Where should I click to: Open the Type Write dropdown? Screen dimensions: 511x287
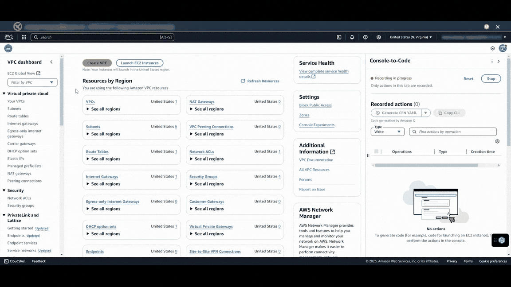coord(387,132)
